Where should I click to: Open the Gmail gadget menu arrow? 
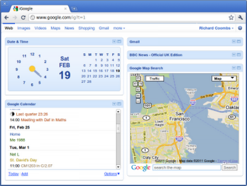(x=234, y=42)
